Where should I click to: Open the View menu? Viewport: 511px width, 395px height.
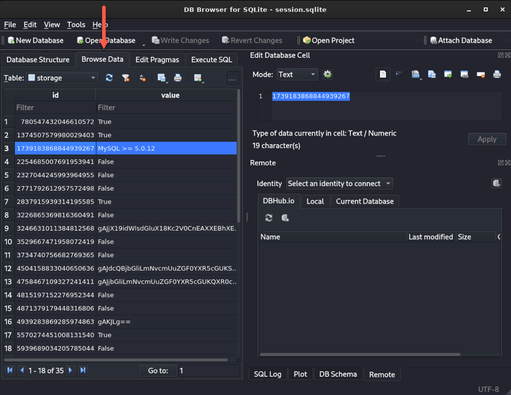point(52,25)
